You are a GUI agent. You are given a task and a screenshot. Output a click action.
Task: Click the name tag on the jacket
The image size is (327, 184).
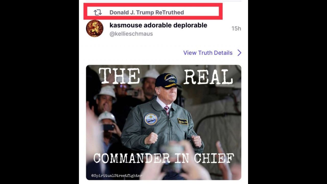point(183,121)
